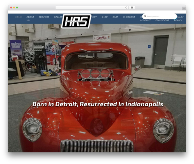Click the browser reload icon
The image size is (194, 164).
(126, 8)
